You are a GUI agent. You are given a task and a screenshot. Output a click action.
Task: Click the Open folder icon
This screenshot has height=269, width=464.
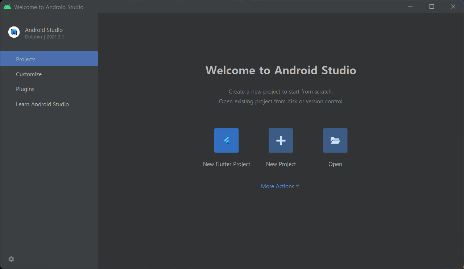[x=335, y=140]
